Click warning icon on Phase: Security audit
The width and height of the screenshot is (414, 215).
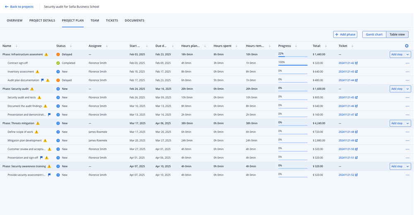(32, 89)
